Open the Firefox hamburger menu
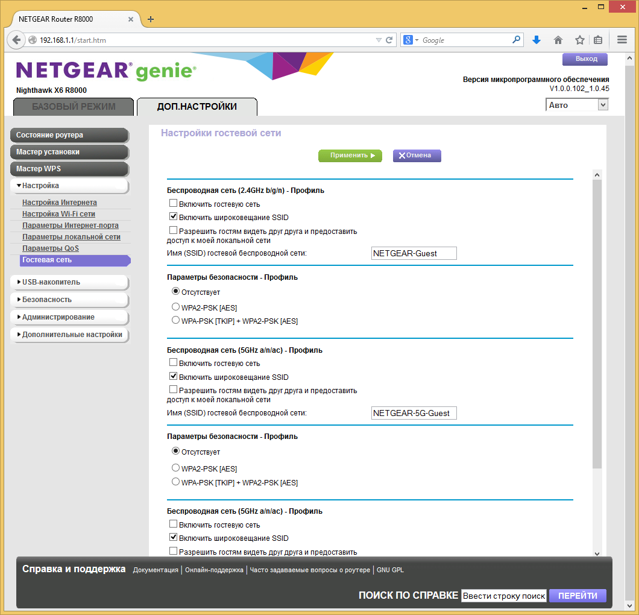Viewport: 639px width, 615px height. (622, 40)
